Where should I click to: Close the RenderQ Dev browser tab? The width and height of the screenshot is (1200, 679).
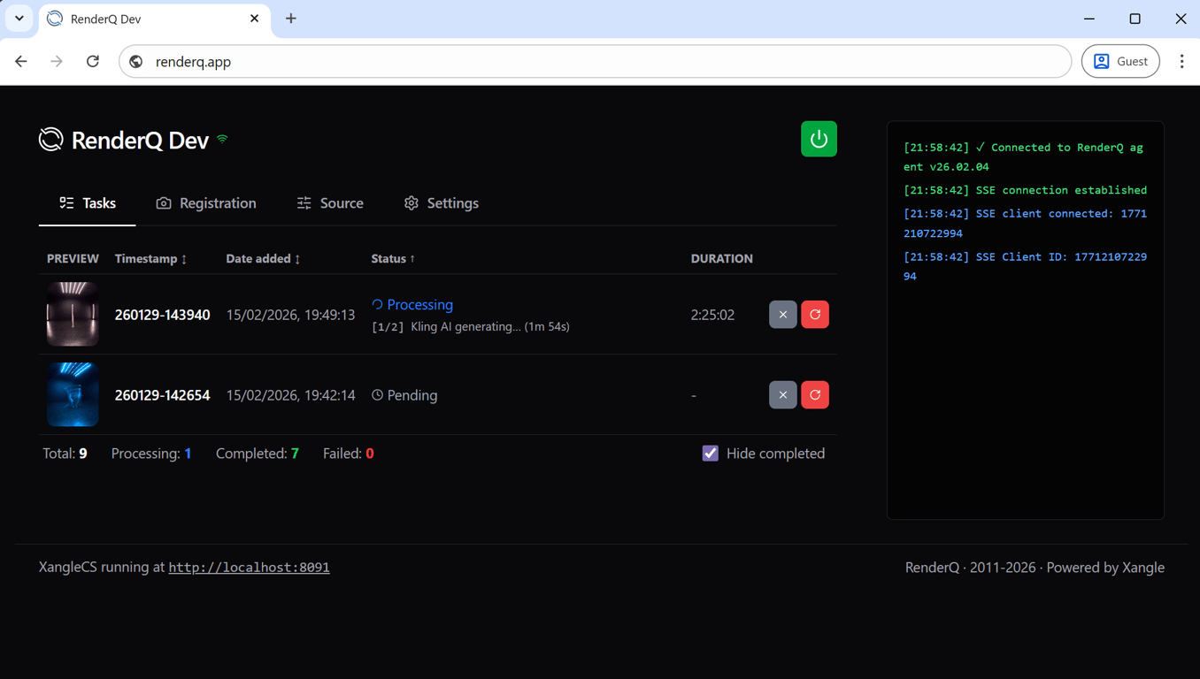pos(255,19)
